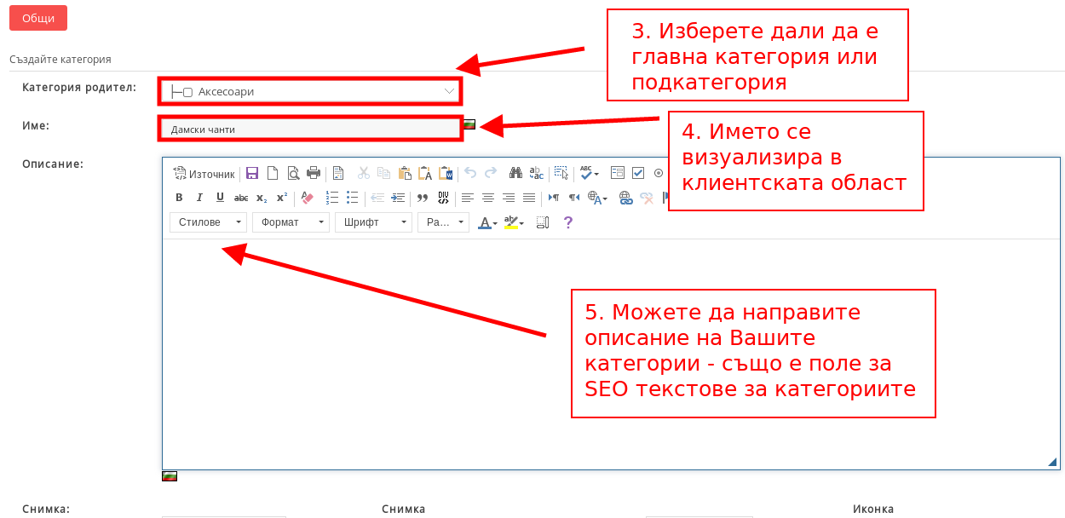Screen dimensions: 1065x518
Task: Click the Име field with Дамски чанти
Action: click(310, 129)
